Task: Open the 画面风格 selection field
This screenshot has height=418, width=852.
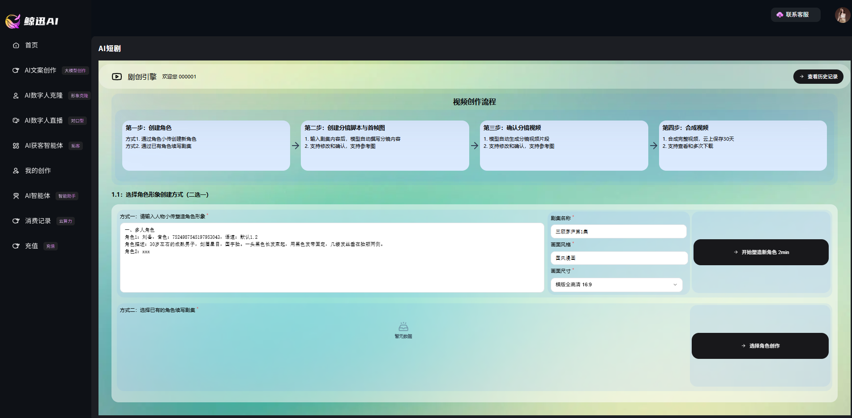Action: coord(618,258)
